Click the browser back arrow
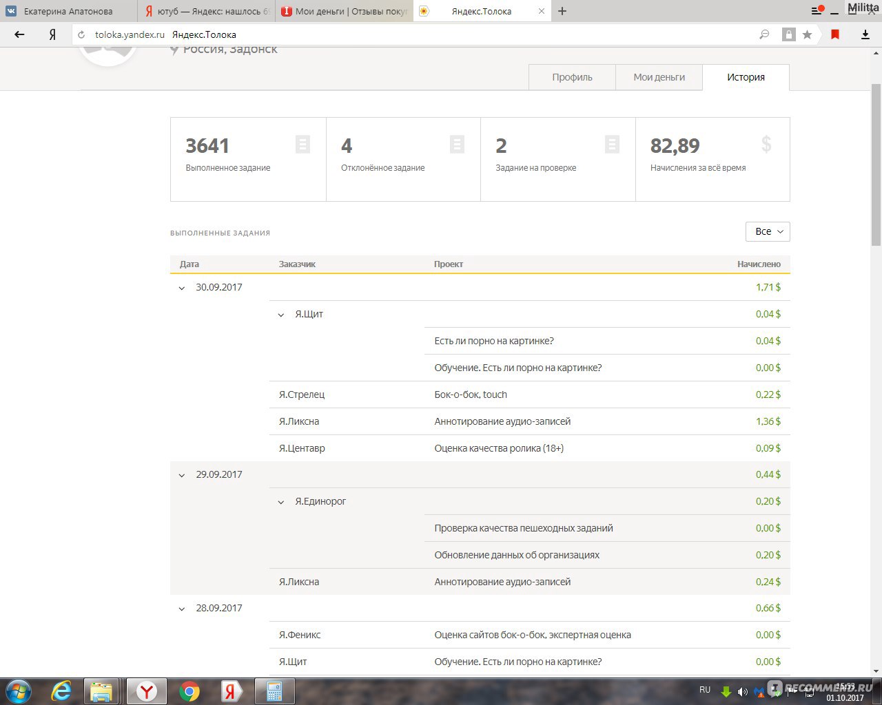This screenshot has height=705, width=882. click(x=19, y=34)
